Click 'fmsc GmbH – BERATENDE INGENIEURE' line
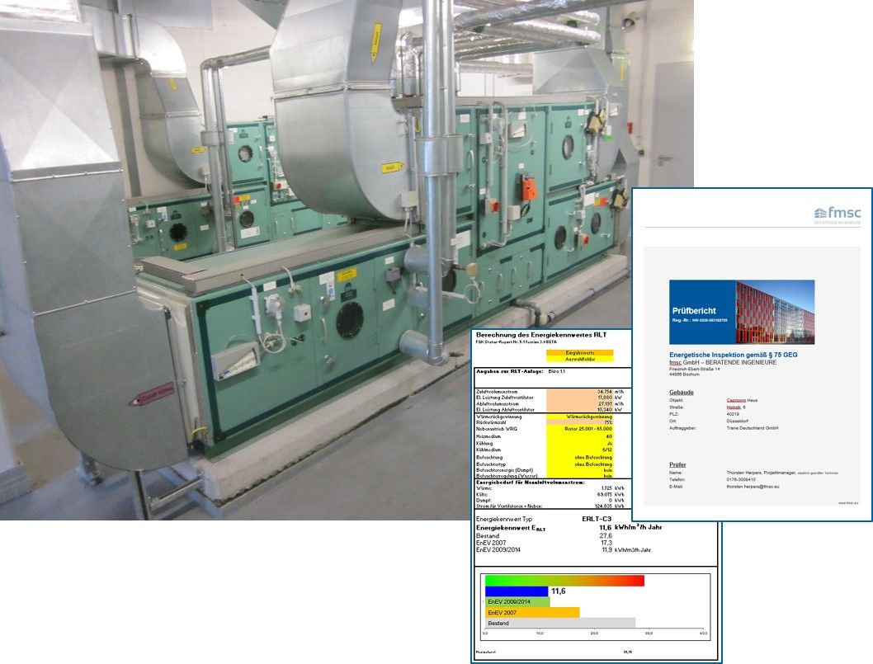873x664 pixels. pos(723,362)
